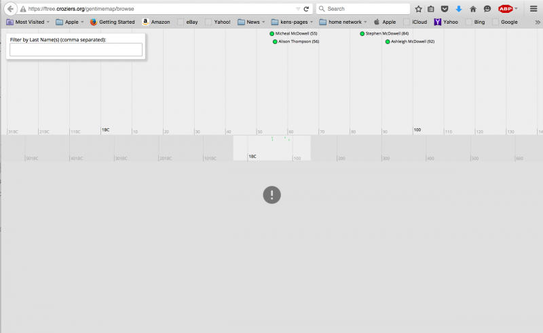543x333 pixels.
Task: Open the Apple bookmarks folder
Action: (70, 22)
